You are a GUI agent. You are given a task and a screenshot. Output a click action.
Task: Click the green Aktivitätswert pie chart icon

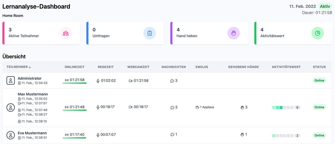point(317,33)
